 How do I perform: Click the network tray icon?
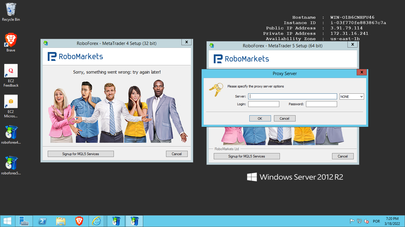coord(359,221)
